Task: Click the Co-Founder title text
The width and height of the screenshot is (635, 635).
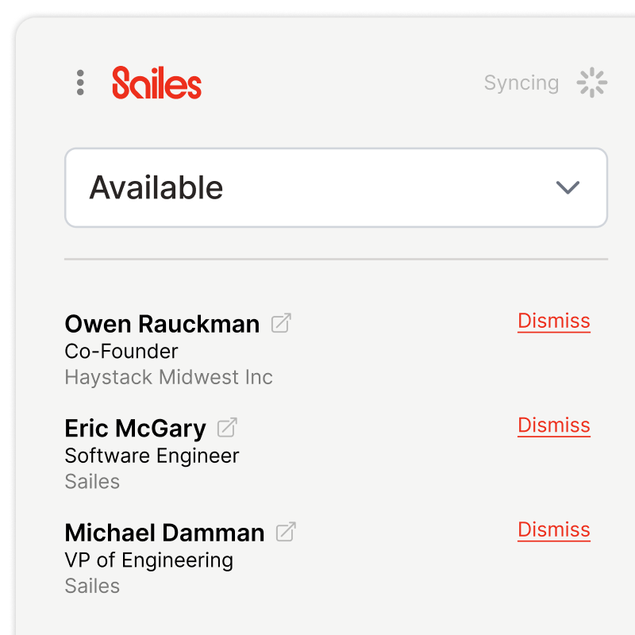Action: click(121, 351)
